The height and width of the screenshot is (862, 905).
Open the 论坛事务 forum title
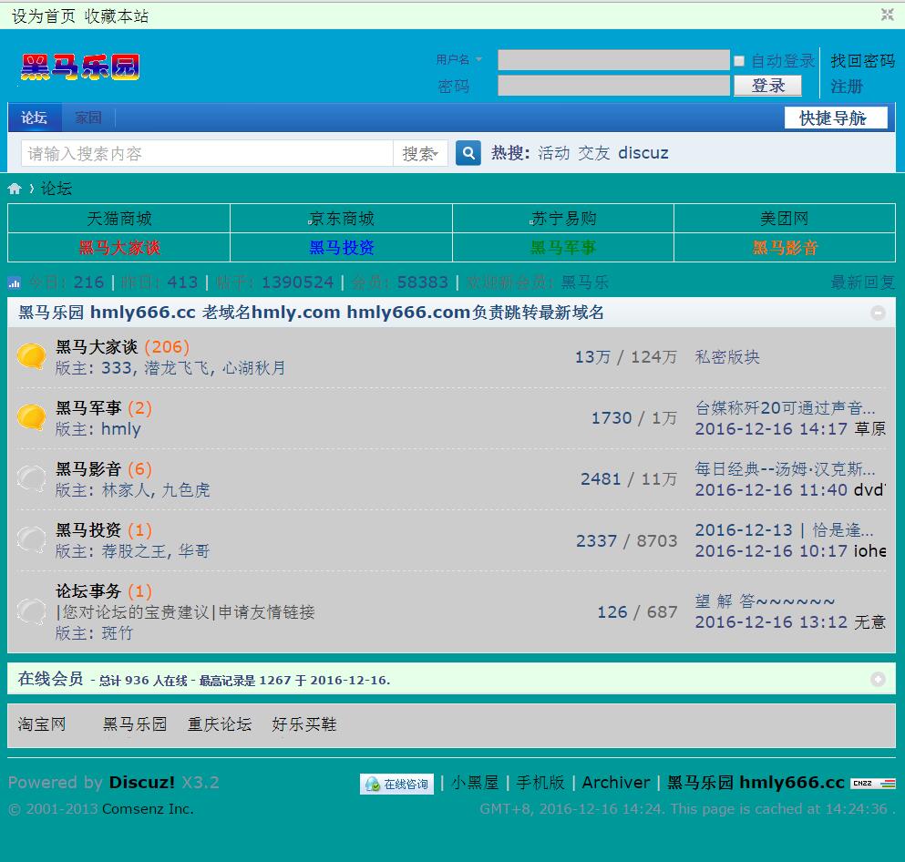(88, 591)
